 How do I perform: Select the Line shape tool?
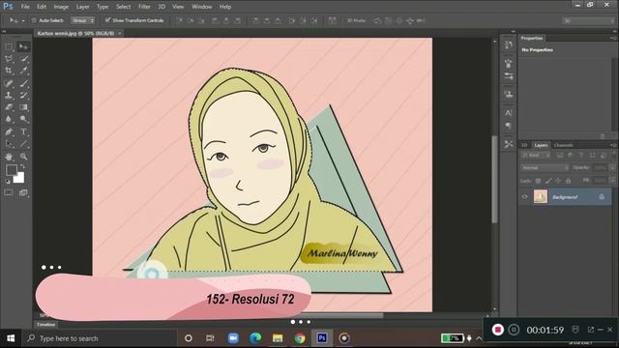pos(23,144)
